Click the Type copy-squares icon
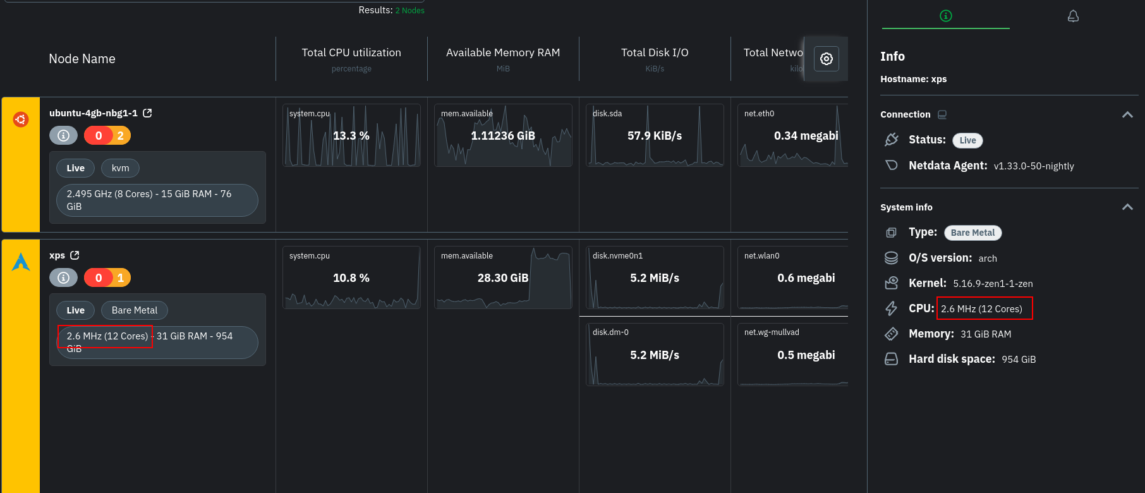This screenshot has height=493, width=1145. 891,233
